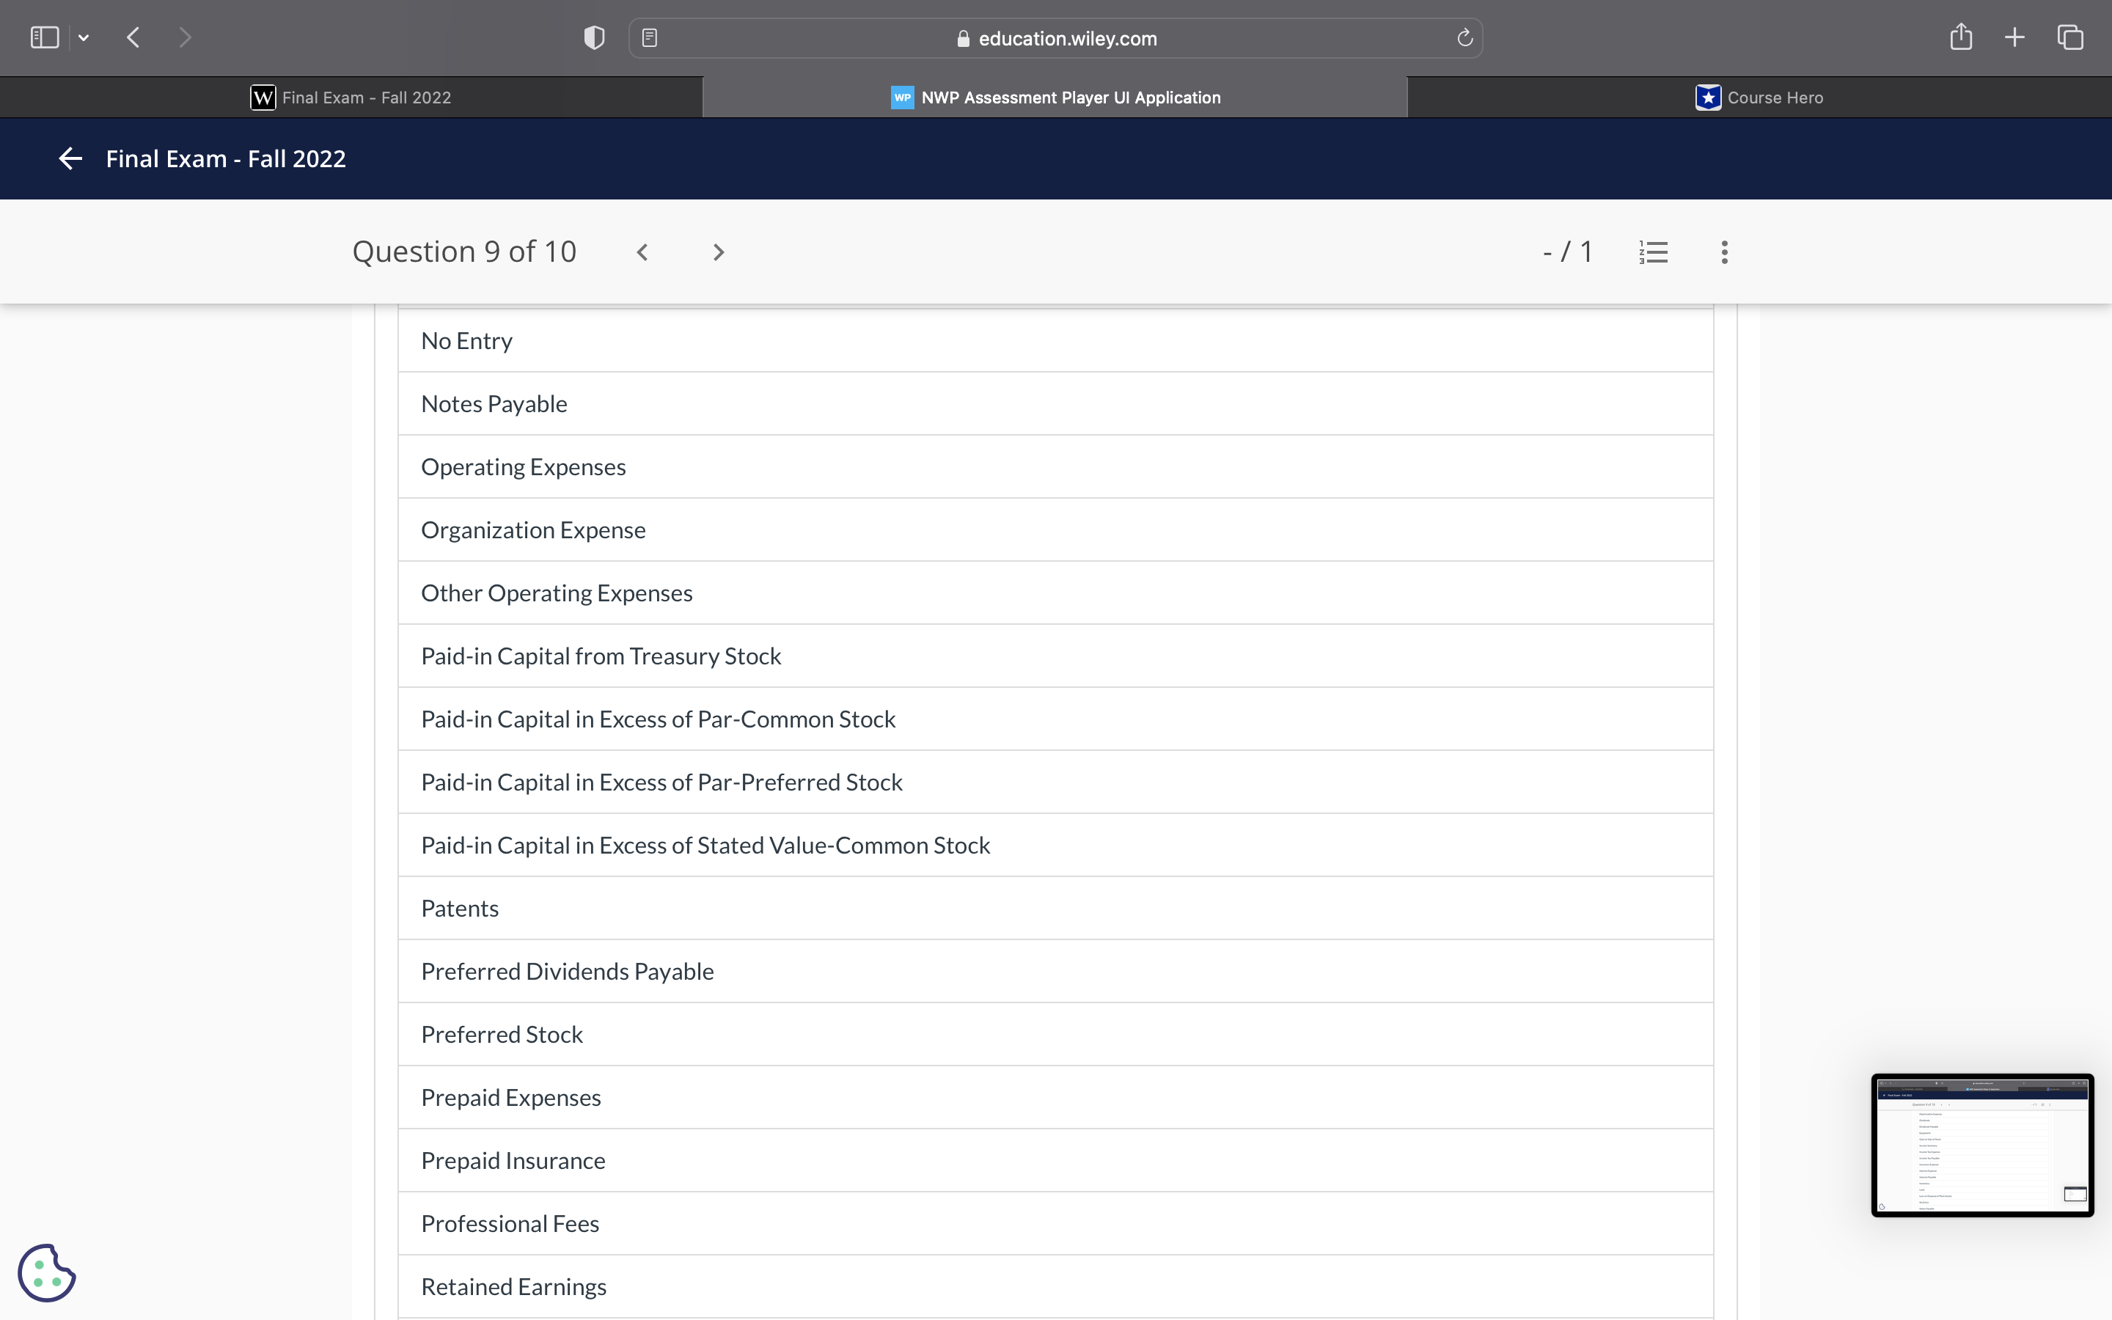Click the privacy shield icon
The height and width of the screenshot is (1320, 2112).
[x=593, y=37]
